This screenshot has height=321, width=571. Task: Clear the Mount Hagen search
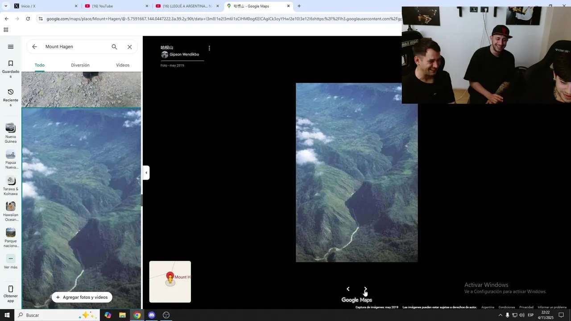[x=129, y=47]
